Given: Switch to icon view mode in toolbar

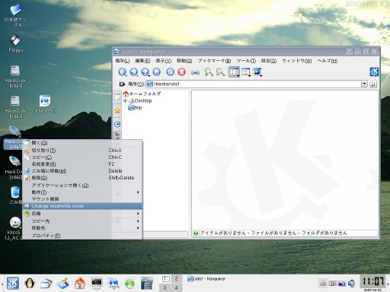Looking at the screenshot, I should point(234,72).
